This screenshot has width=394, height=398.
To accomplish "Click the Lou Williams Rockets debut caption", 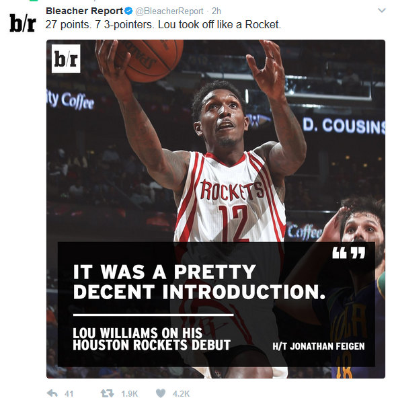I will 151,339.
